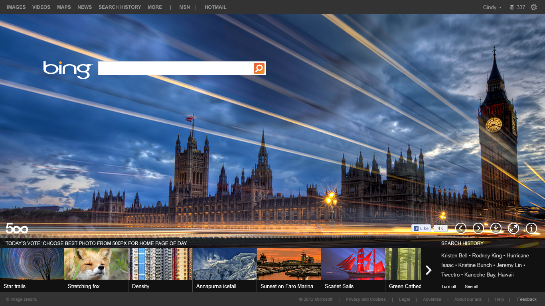Click the Feedback footer link
This screenshot has width=545, height=306.
coord(527,299)
